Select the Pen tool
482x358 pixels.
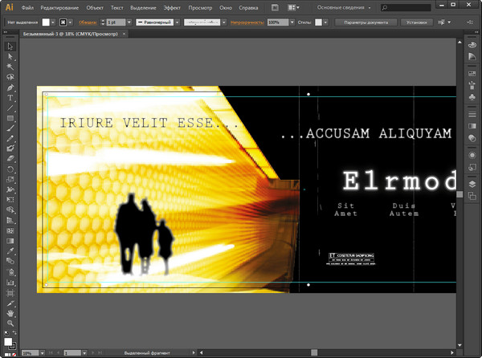10,87
